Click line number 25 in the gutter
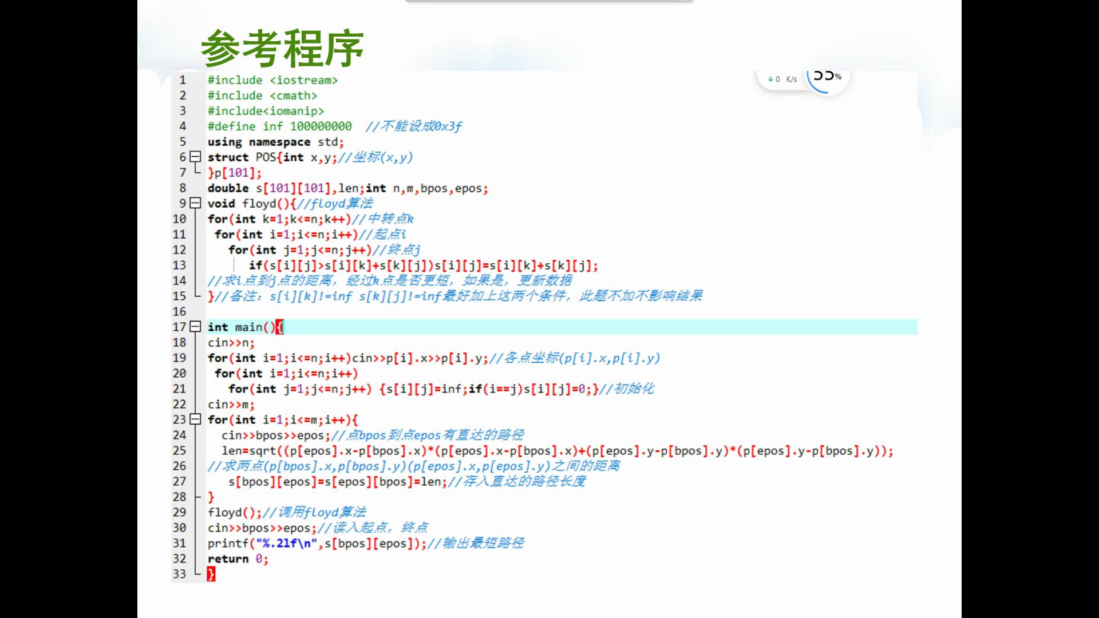1099x618 pixels. coord(179,451)
